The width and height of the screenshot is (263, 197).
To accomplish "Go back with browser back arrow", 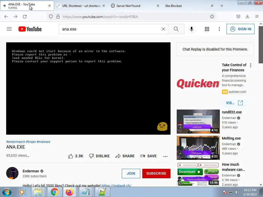I will pos(6,17).
